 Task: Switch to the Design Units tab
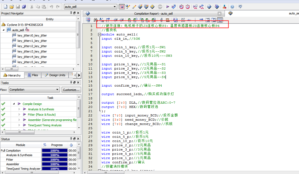[x=55, y=75]
